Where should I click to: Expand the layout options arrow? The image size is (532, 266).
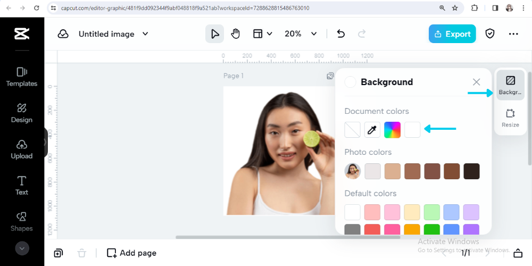click(269, 34)
